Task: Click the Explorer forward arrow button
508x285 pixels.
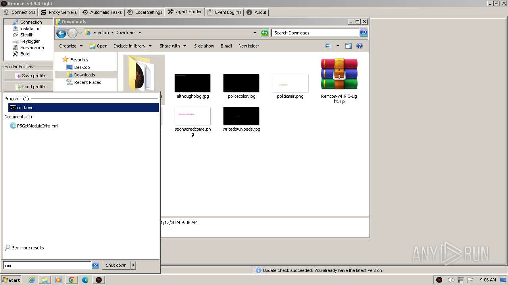Action: coord(72,33)
